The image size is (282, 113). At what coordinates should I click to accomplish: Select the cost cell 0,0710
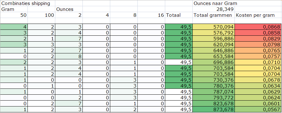(x=258, y=62)
